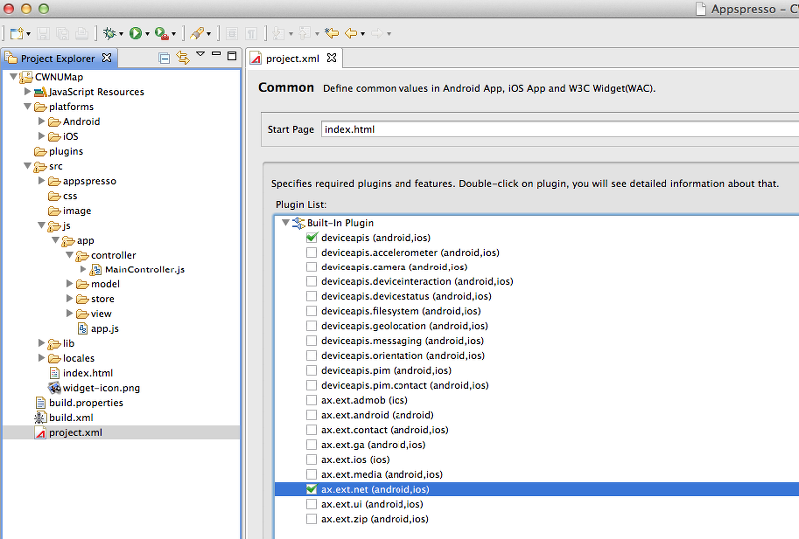Click the Debug bug icon
The image size is (799, 539).
(x=109, y=33)
